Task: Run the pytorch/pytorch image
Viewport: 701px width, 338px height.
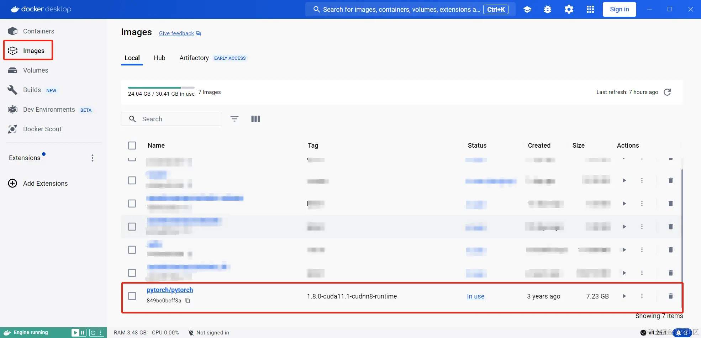Action: [624, 296]
